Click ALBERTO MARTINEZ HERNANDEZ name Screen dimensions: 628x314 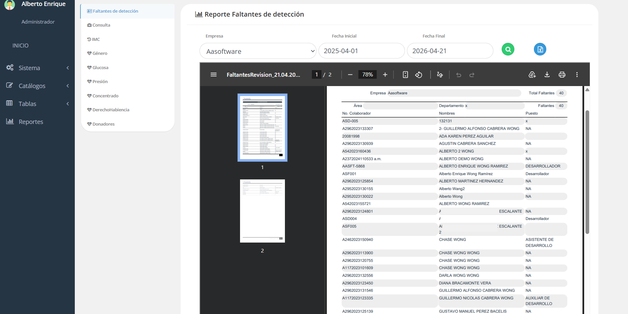471,181
